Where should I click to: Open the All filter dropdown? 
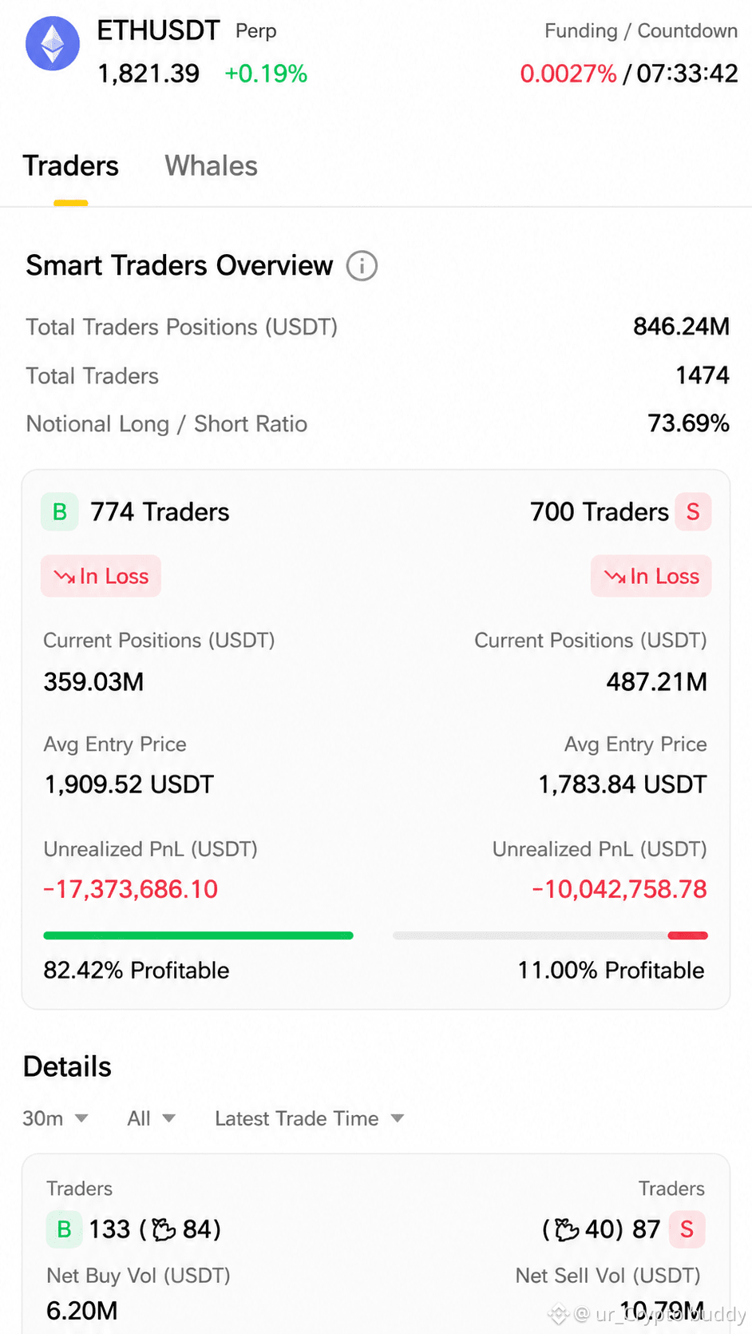point(151,1118)
